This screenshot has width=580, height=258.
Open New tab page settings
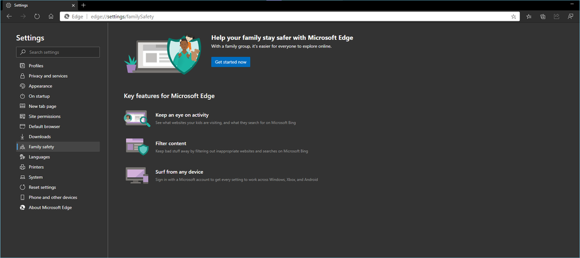(58, 106)
